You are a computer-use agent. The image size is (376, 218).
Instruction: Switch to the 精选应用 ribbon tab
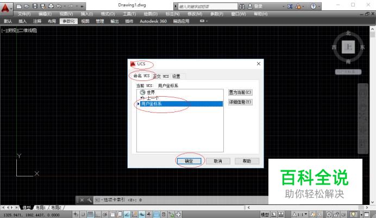pos(181,21)
